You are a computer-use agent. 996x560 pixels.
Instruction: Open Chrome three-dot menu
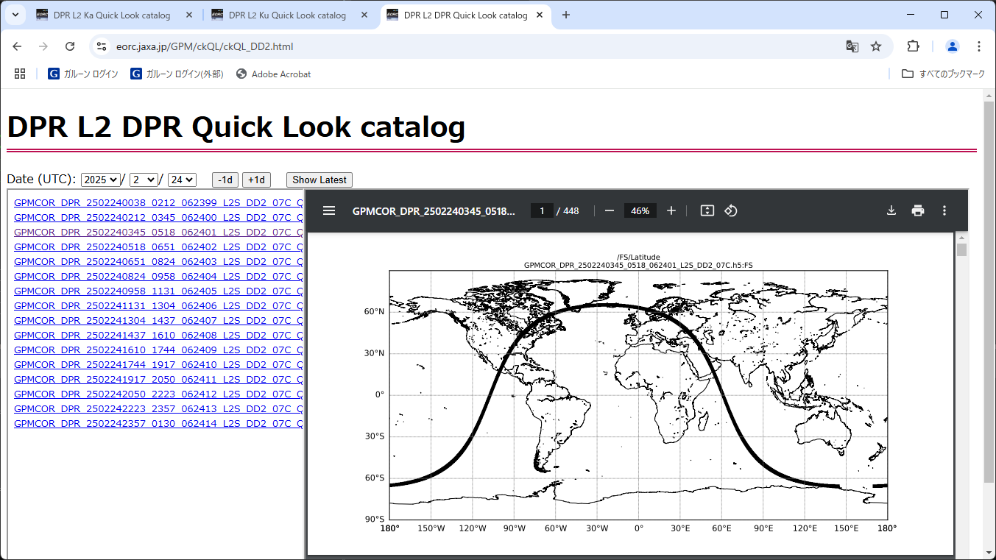click(x=979, y=46)
